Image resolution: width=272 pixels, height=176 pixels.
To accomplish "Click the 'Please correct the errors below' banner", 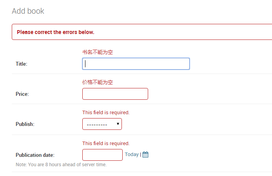I will coord(142,32).
